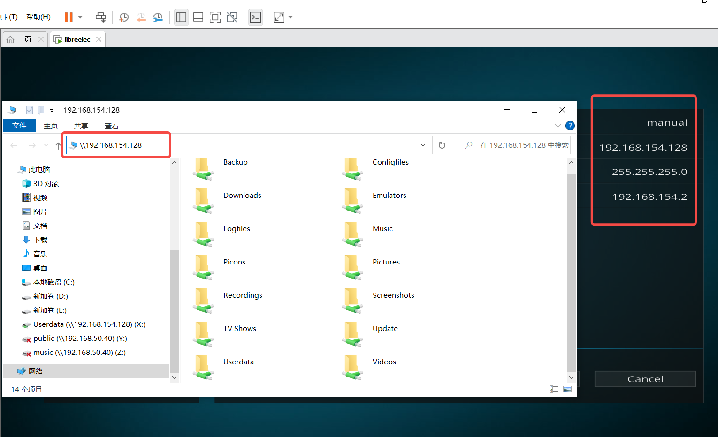
Task: Open the console view icon
Action: (x=255, y=17)
